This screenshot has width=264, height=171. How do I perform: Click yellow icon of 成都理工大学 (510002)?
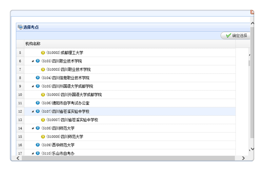point(43,53)
